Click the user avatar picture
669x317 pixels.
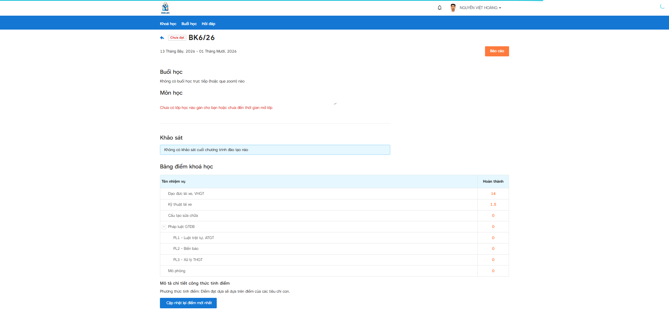point(453,8)
